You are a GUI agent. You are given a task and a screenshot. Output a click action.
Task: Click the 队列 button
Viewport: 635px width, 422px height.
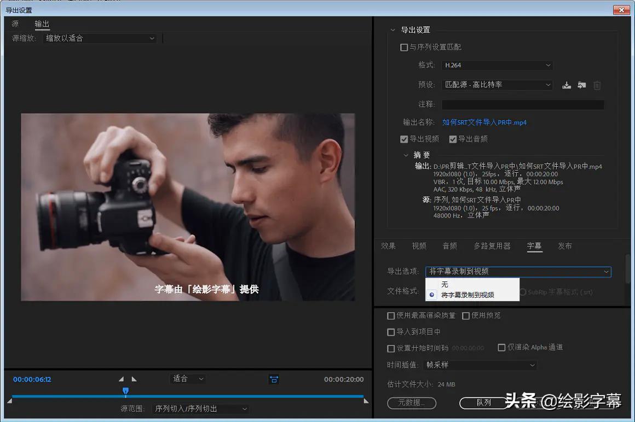[x=484, y=403]
